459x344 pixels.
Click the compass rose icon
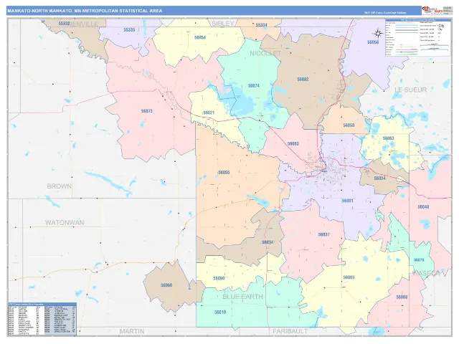click(x=378, y=34)
